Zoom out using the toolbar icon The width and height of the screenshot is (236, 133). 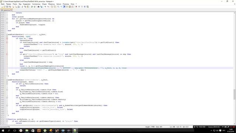(x=48, y=7)
